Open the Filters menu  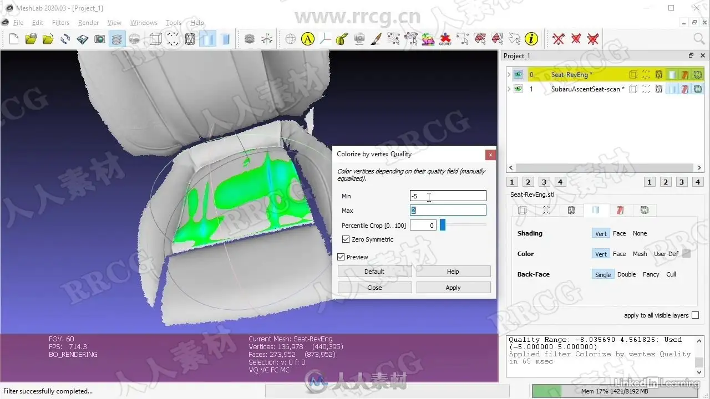[x=60, y=23]
